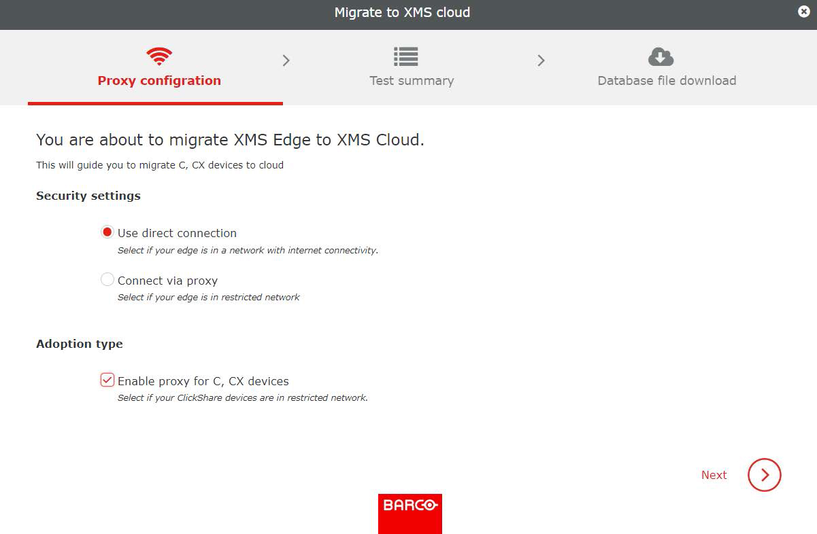Click 'Select if your ClickShare devices are in restricted network.'

coord(243,397)
